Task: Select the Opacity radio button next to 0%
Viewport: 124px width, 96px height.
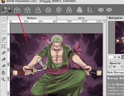Action: (x=122, y=67)
